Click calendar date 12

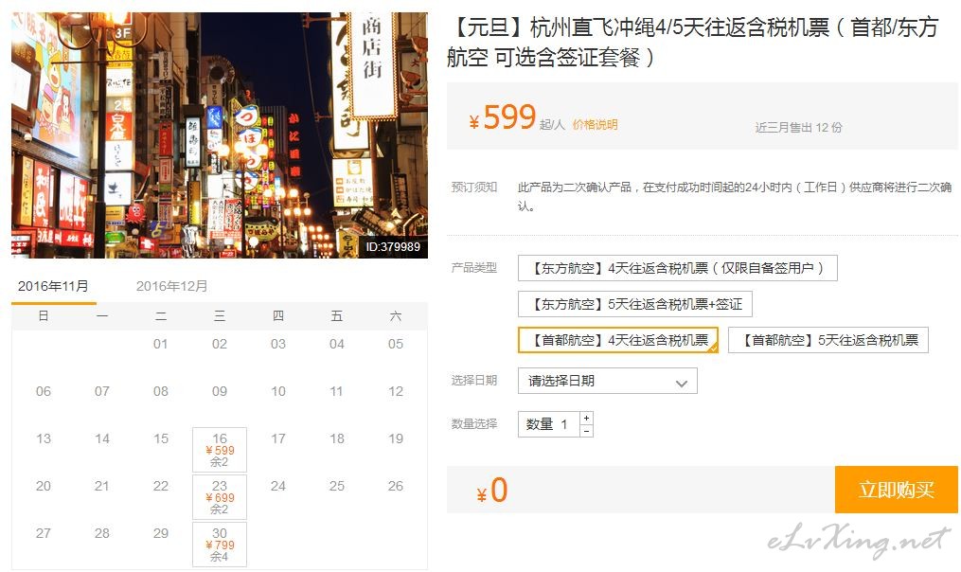pos(396,391)
